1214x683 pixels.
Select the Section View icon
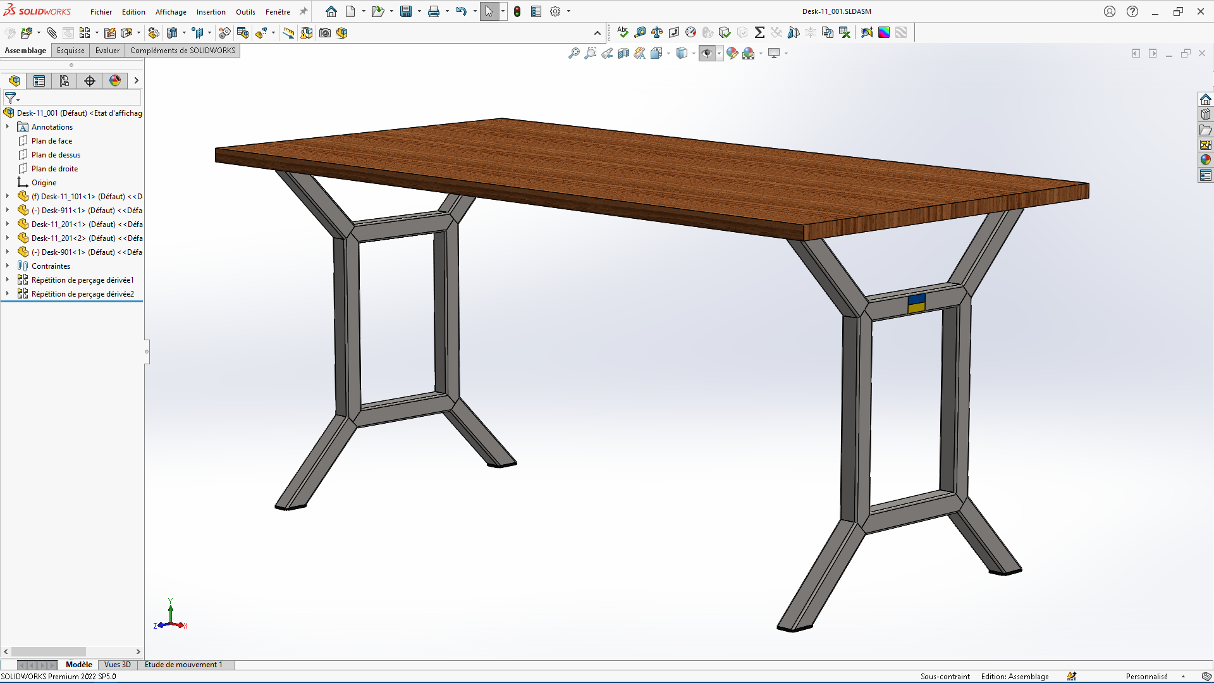coord(623,54)
